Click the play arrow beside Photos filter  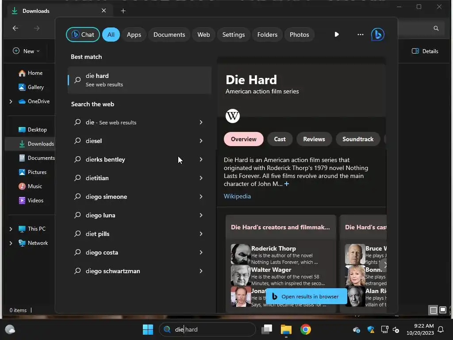337,35
